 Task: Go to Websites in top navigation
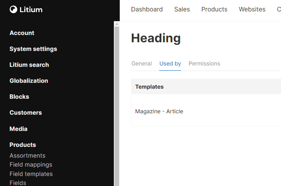pyautogui.click(x=252, y=9)
